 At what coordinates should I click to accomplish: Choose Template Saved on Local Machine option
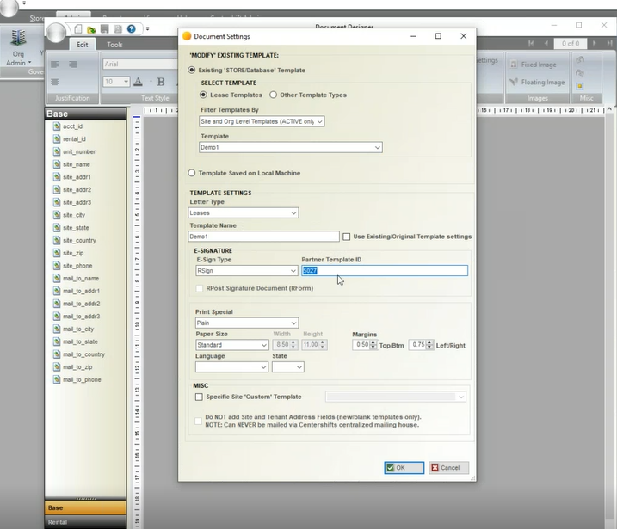click(192, 173)
